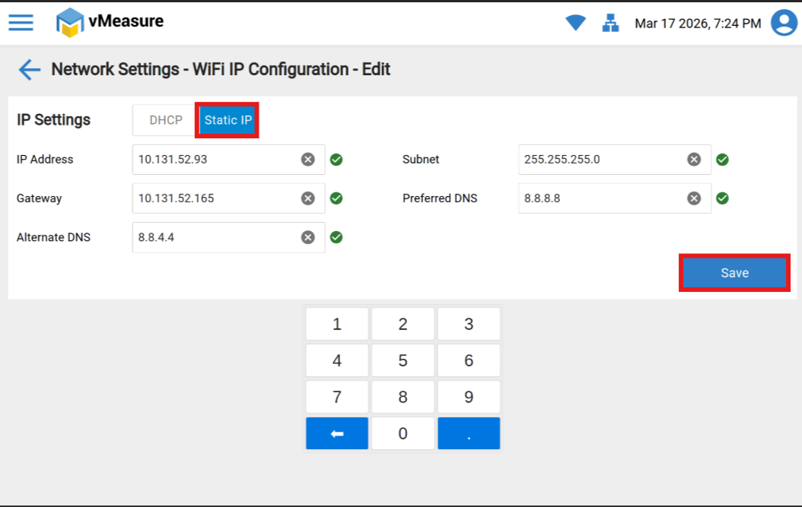Click the WiFi status icon
The image size is (802, 507).
pyautogui.click(x=575, y=24)
